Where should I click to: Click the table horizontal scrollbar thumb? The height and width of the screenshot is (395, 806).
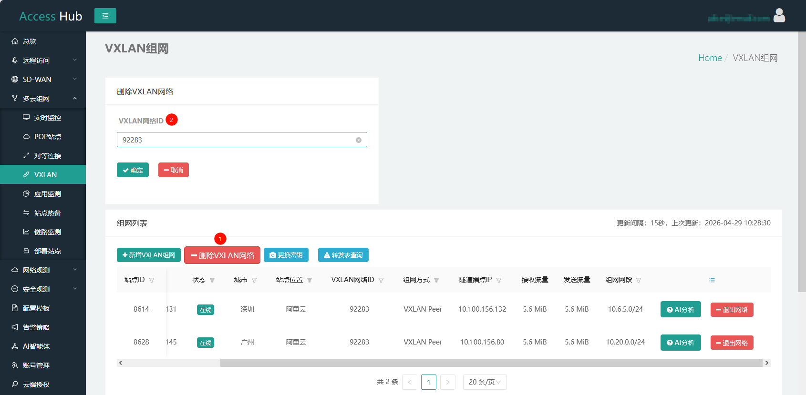pos(491,363)
